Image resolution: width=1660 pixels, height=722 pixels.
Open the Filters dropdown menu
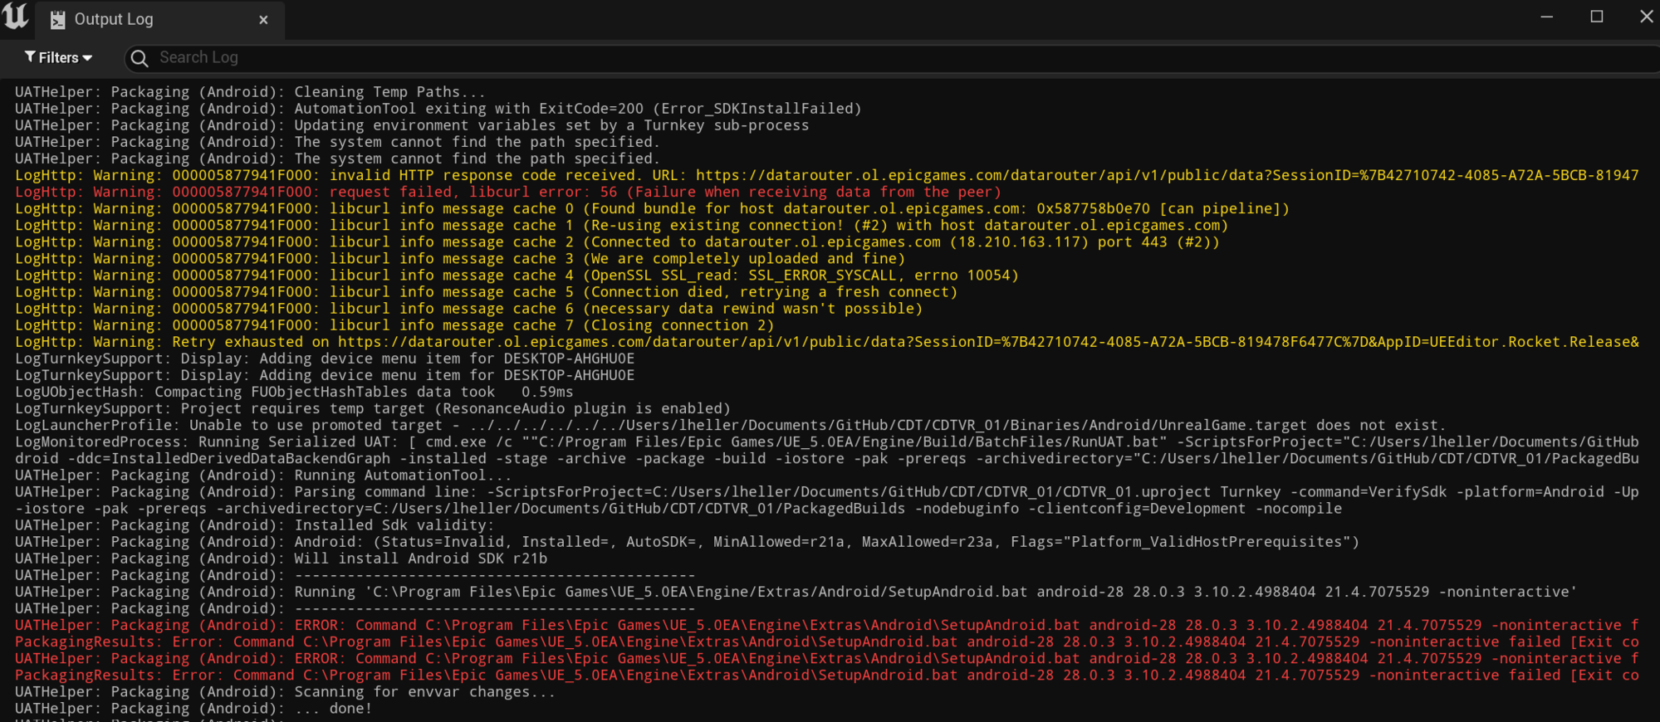click(58, 57)
